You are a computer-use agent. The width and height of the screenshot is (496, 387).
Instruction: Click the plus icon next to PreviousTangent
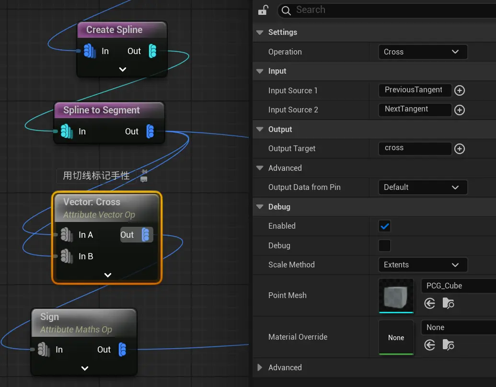[459, 90]
